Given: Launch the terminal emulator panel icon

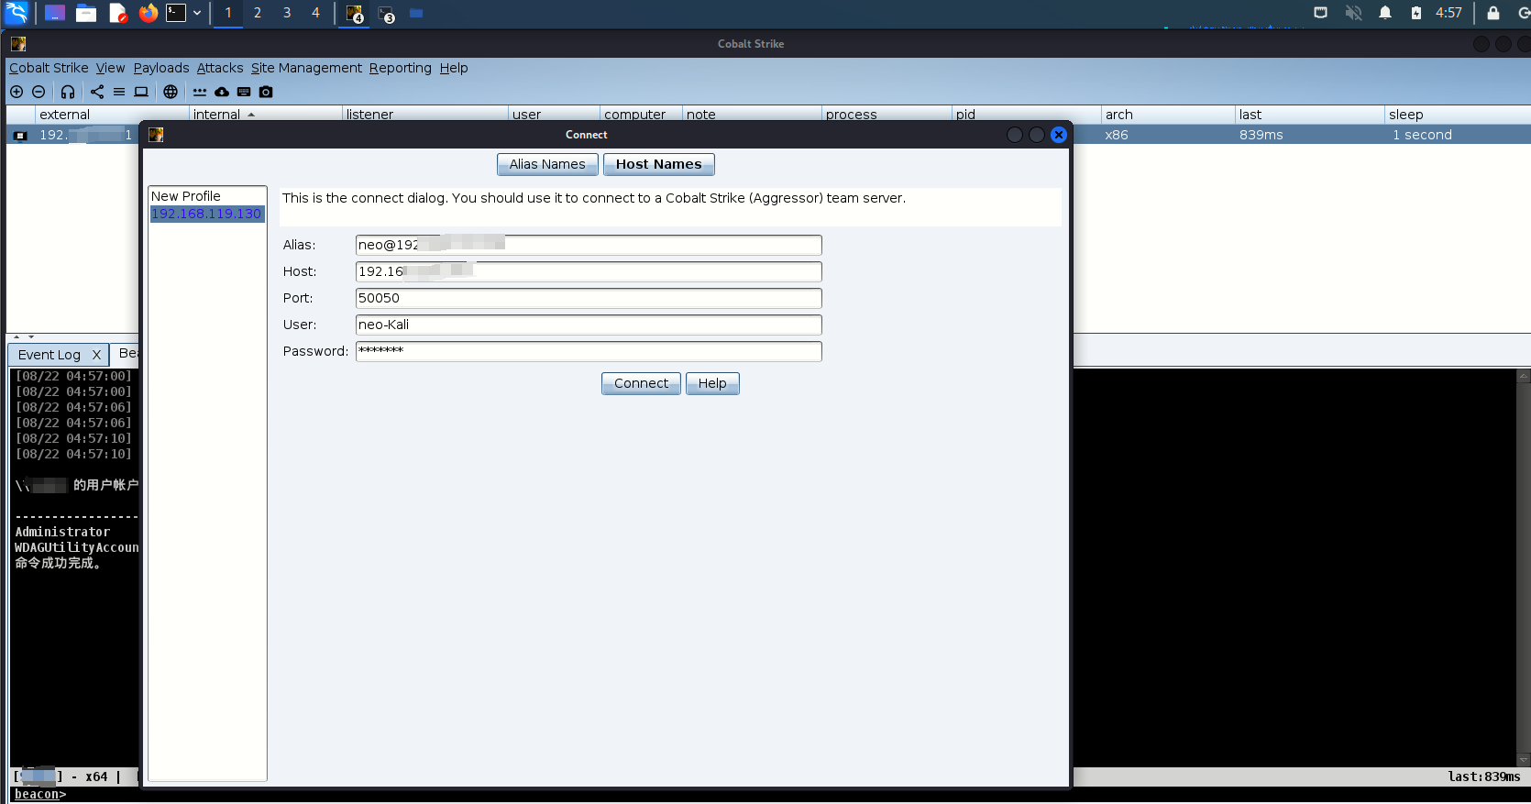Looking at the screenshot, I should point(176,13).
